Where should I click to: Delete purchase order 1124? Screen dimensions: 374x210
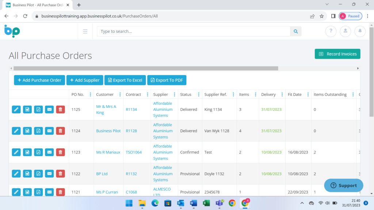pyautogui.click(x=60, y=131)
